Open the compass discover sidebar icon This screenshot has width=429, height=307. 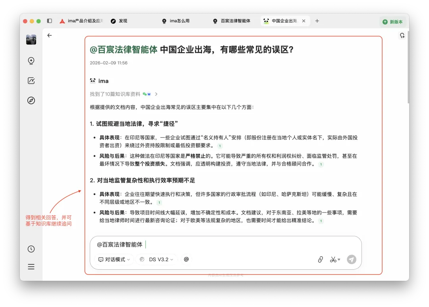pos(31,100)
